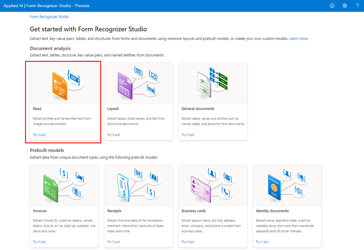Try it out under the Read card
Screen dimensions: 364x250
39,135
